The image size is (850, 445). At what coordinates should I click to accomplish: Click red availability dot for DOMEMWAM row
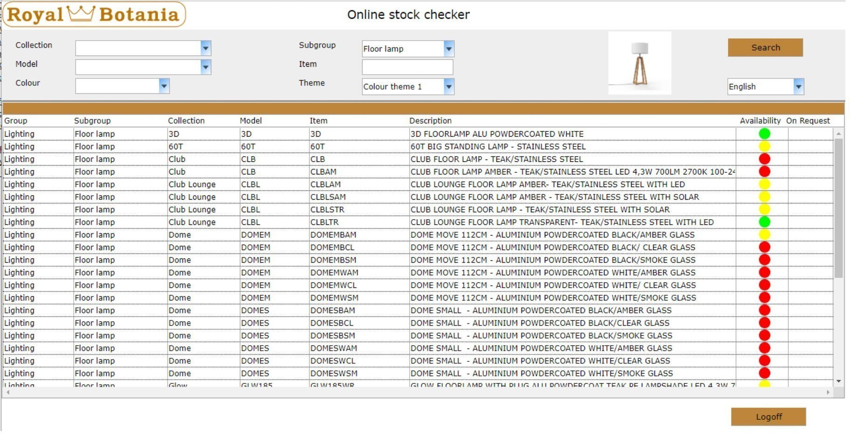764,272
